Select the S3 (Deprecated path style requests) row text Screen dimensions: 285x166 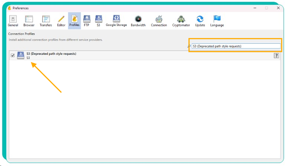click(51, 54)
